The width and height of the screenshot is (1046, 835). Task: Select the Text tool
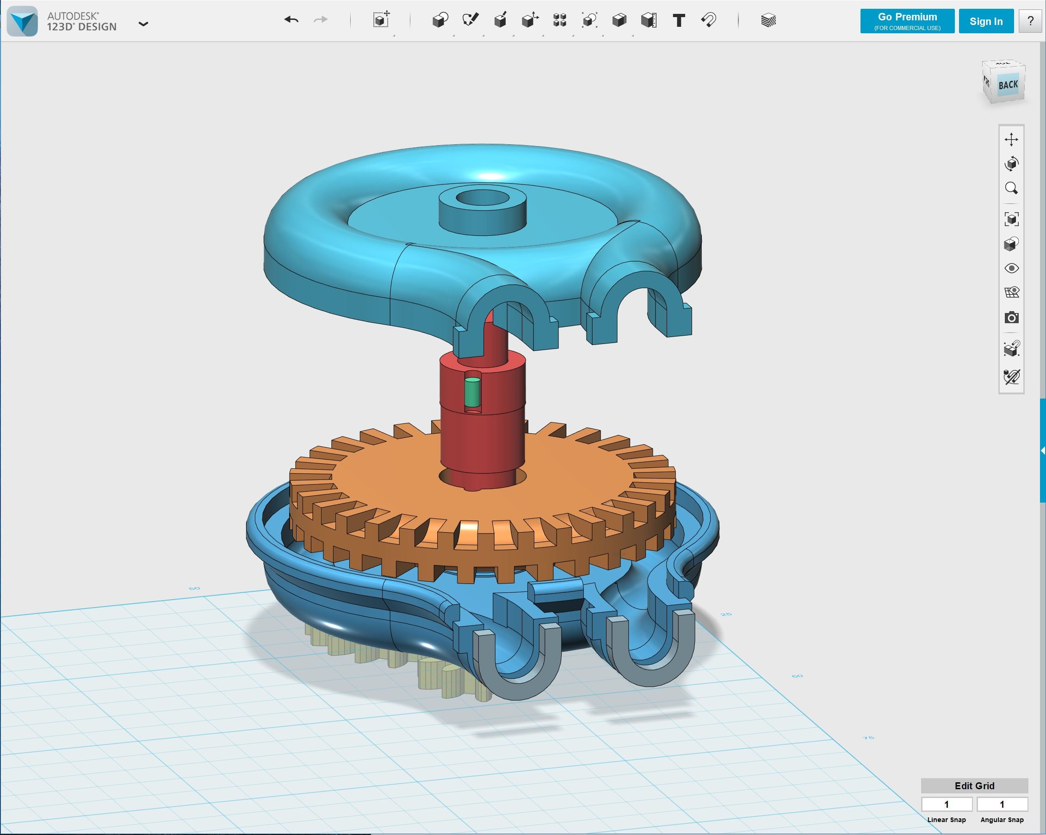click(679, 20)
